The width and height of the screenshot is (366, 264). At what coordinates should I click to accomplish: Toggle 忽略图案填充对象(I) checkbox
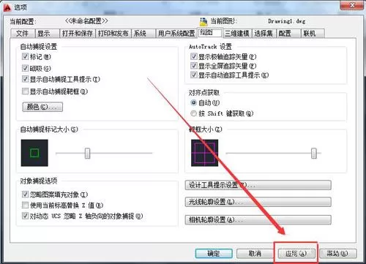click(x=25, y=195)
